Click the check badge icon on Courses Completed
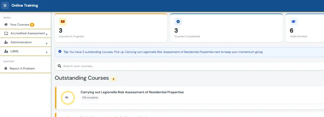The width and height of the screenshot is (324, 117). [x=178, y=21]
